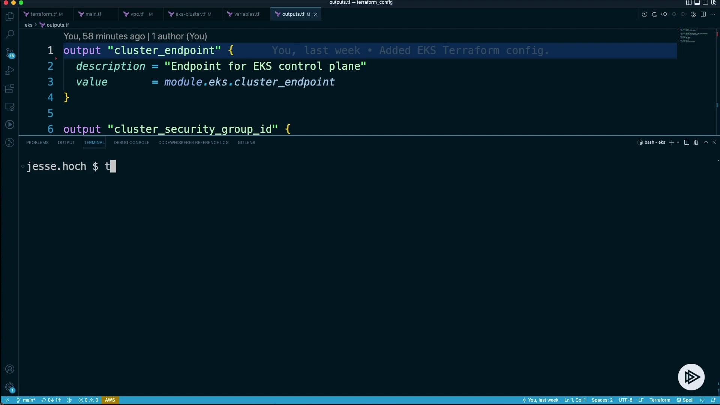The width and height of the screenshot is (720, 405).
Task: Toggle secondary sidebar layout button
Action: coord(705,3)
